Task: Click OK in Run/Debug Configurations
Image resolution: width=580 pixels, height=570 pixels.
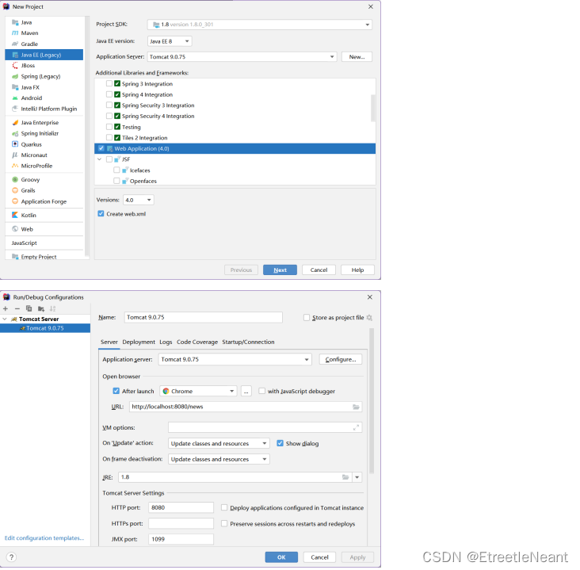Action: click(x=281, y=557)
